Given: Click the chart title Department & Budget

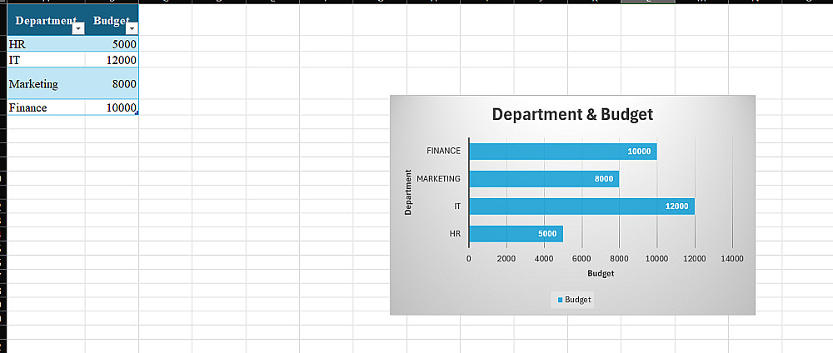Looking at the screenshot, I should [572, 114].
